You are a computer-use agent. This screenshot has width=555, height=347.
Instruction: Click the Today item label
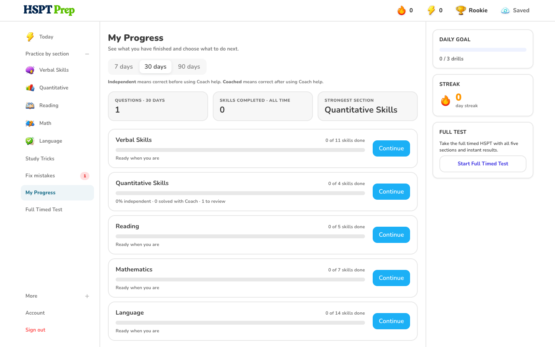(46, 37)
